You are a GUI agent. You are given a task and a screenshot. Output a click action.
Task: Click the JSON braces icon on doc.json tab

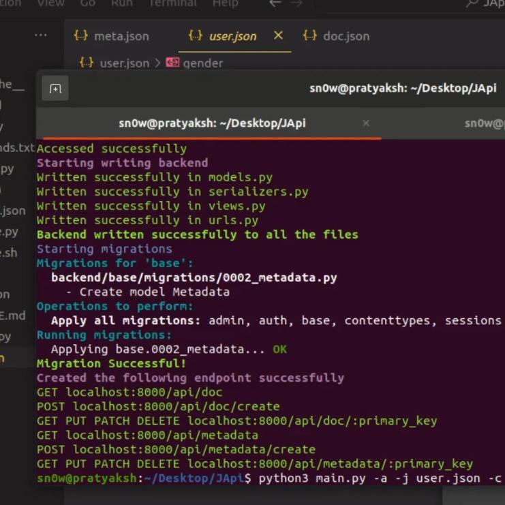click(x=310, y=36)
